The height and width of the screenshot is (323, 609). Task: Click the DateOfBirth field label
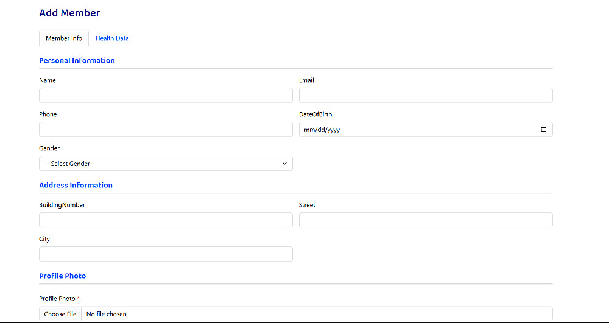[315, 114]
